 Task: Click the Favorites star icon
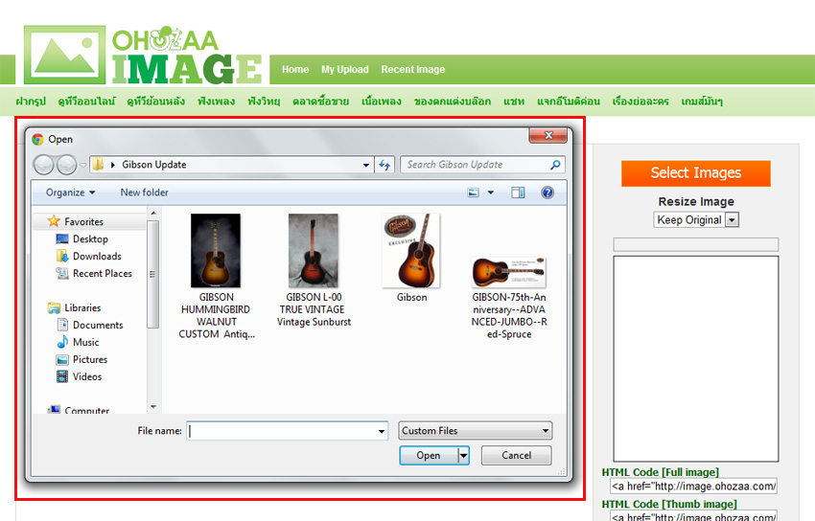click(x=54, y=221)
